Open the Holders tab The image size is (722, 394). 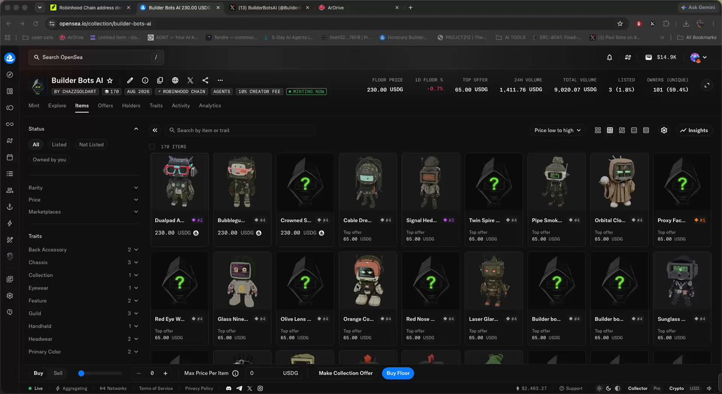coord(131,106)
